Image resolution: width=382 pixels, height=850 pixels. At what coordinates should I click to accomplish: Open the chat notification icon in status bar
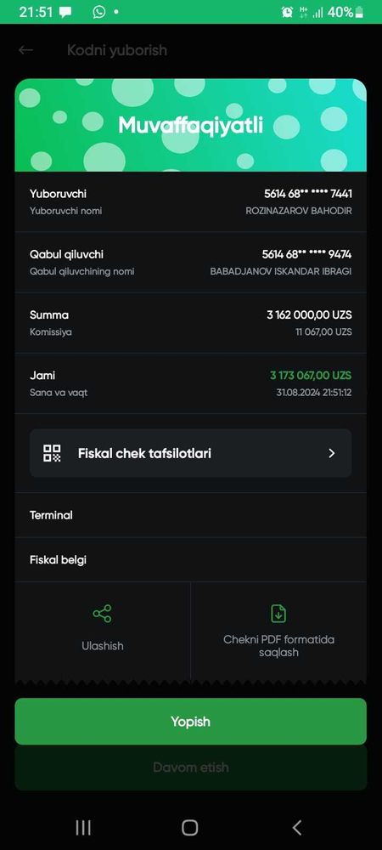(65, 12)
